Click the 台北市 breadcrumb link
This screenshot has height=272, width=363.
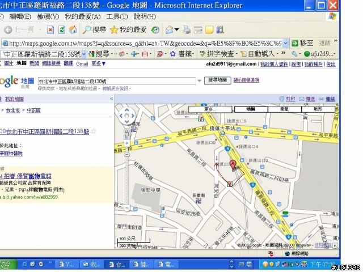[x=12, y=110]
